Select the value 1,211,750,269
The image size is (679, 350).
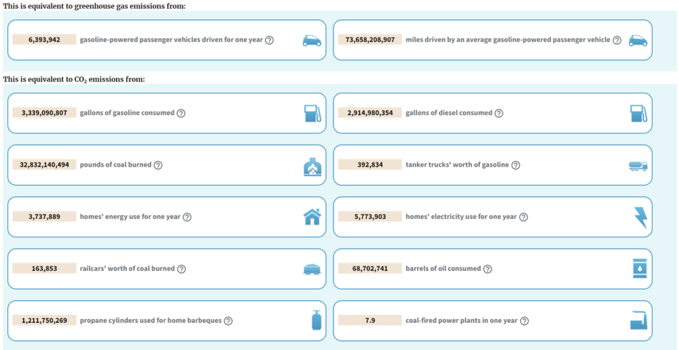point(44,321)
